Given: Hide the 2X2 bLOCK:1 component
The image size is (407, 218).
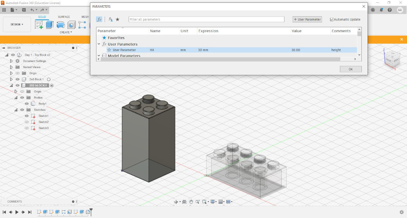Looking at the screenshot, I should pyautogui.click(x=18, y=85).
